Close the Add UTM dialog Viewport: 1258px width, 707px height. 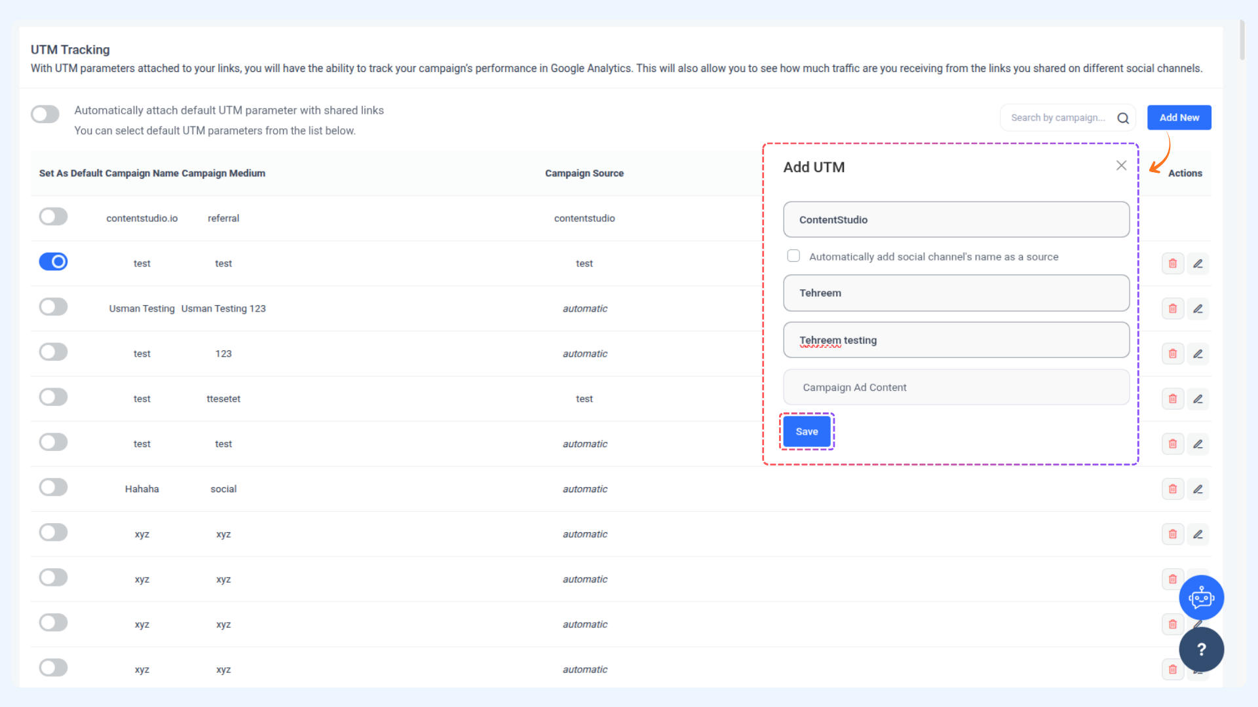coord(1121,166)
